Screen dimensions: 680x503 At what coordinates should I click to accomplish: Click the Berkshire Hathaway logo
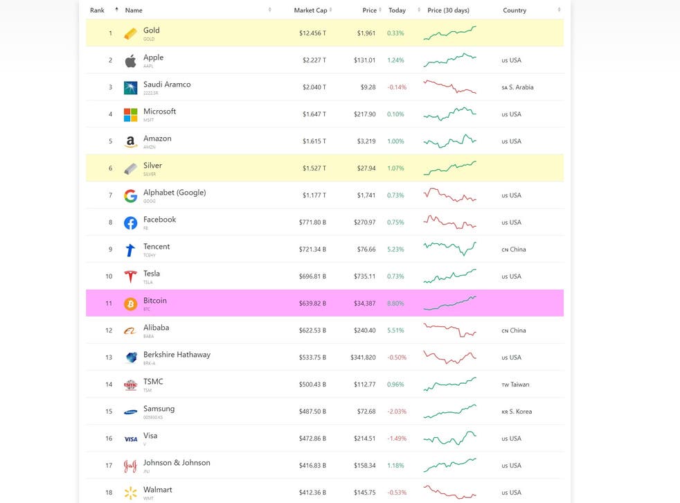click(x=130, y=358)
